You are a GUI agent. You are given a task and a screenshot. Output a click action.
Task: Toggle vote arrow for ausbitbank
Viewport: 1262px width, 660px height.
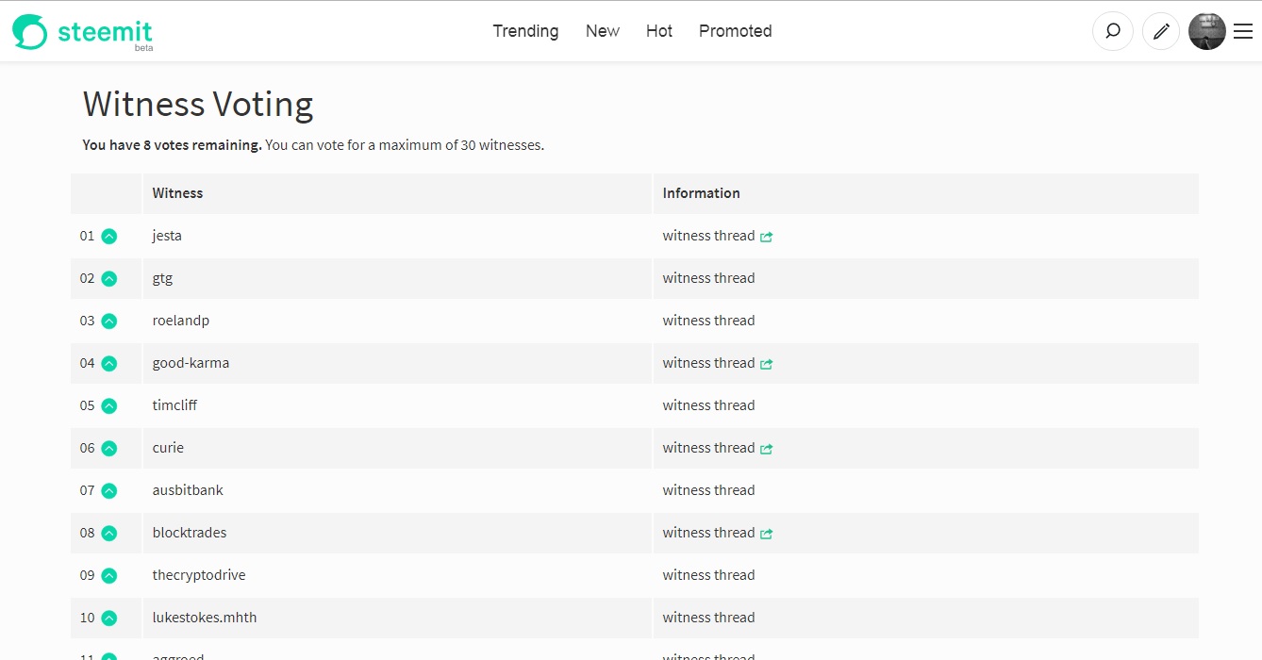109,491
